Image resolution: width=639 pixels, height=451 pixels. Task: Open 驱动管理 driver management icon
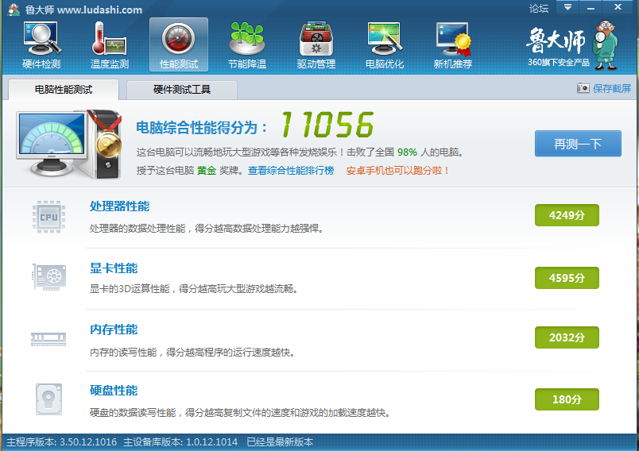point(316,45)
